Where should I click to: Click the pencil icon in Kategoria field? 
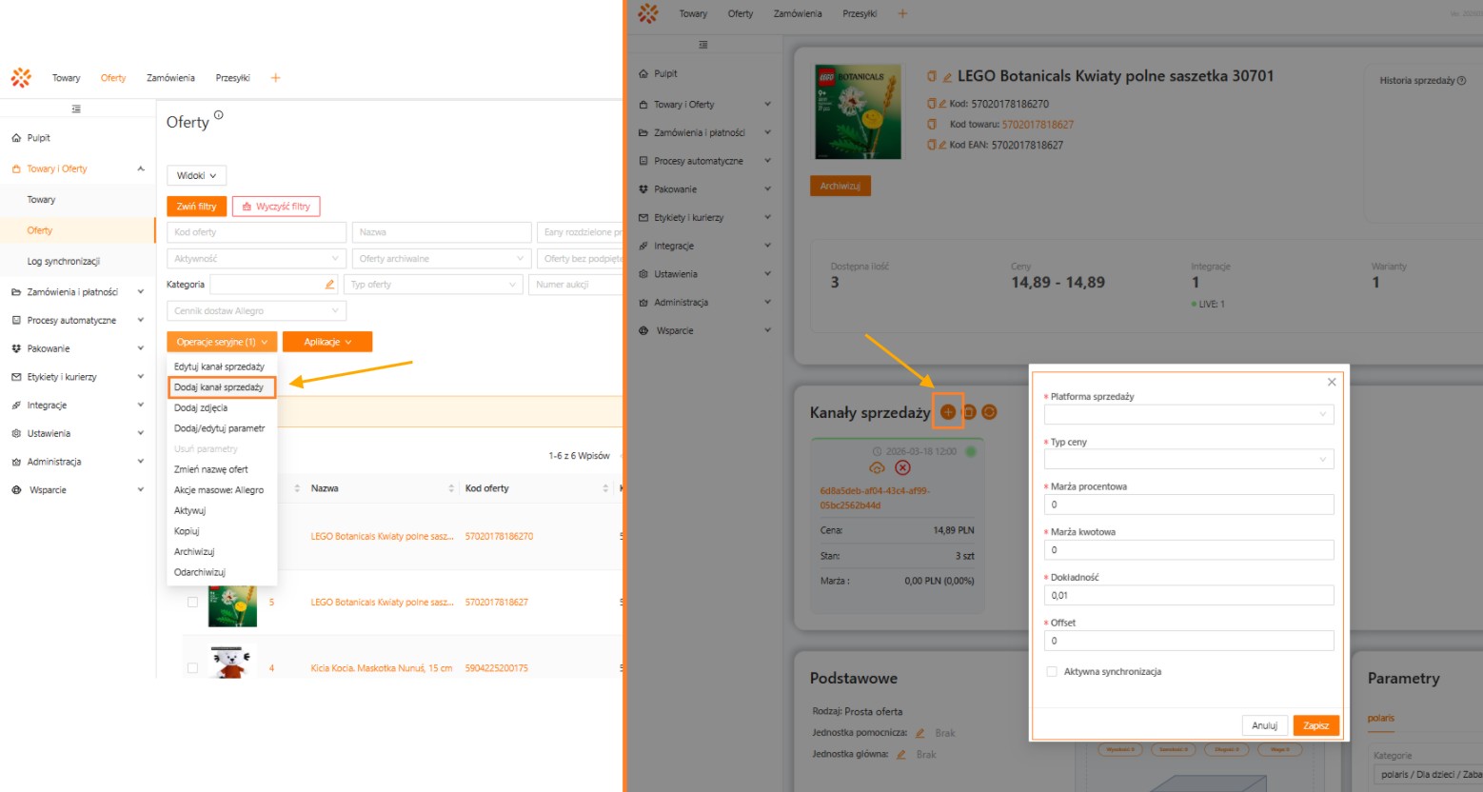(x=330, y=285)
